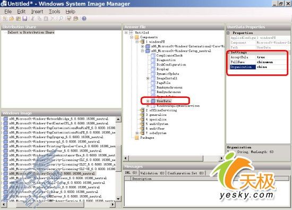Open the Insert menu
Viewport: 292px width, 210px height.
coord(37,12)
